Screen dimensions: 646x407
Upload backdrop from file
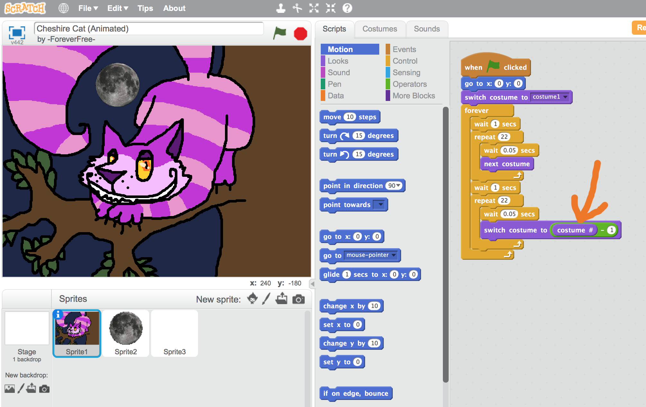(31, 388)
